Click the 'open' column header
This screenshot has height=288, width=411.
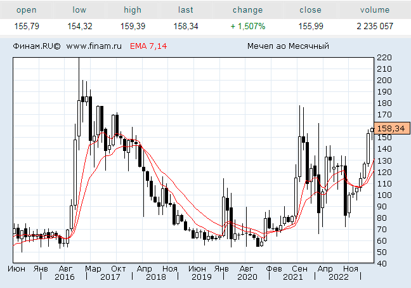26,10
